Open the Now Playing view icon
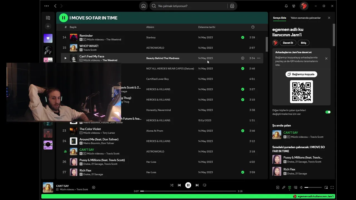Viewport: 356px width, 200px height. pyautogui.click(x=278, y=187)
